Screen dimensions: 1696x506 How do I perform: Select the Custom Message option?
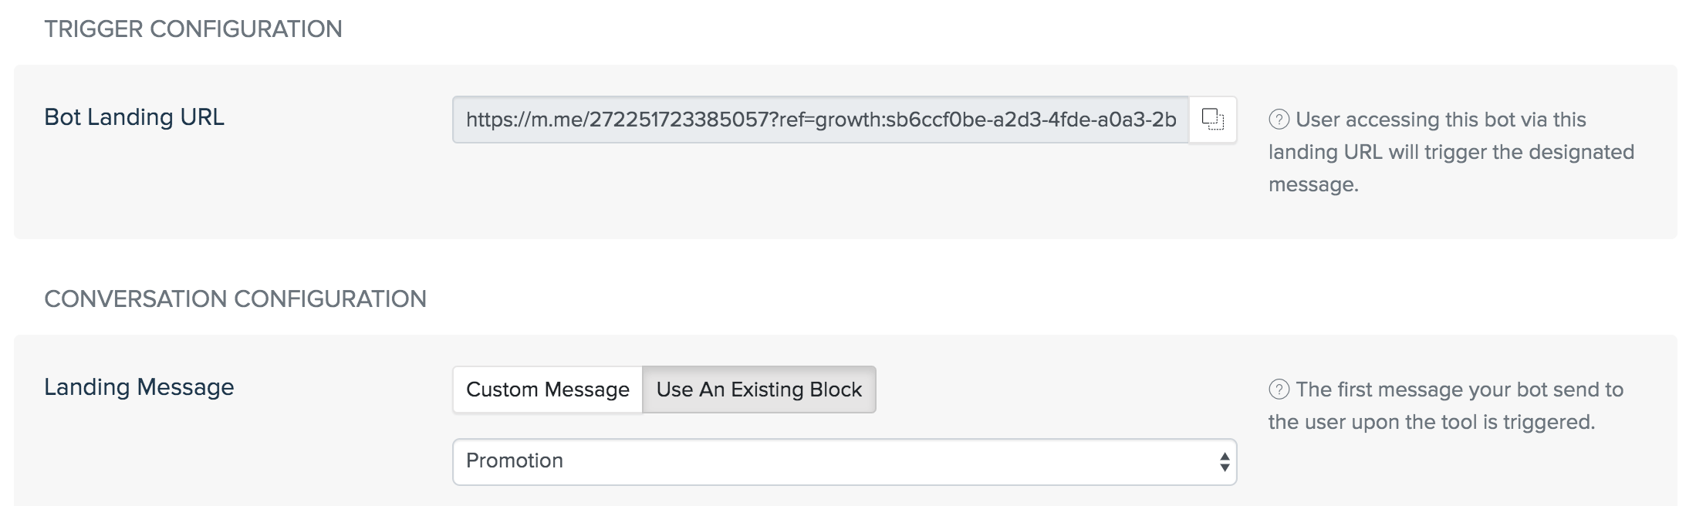(x=548, y=390)
